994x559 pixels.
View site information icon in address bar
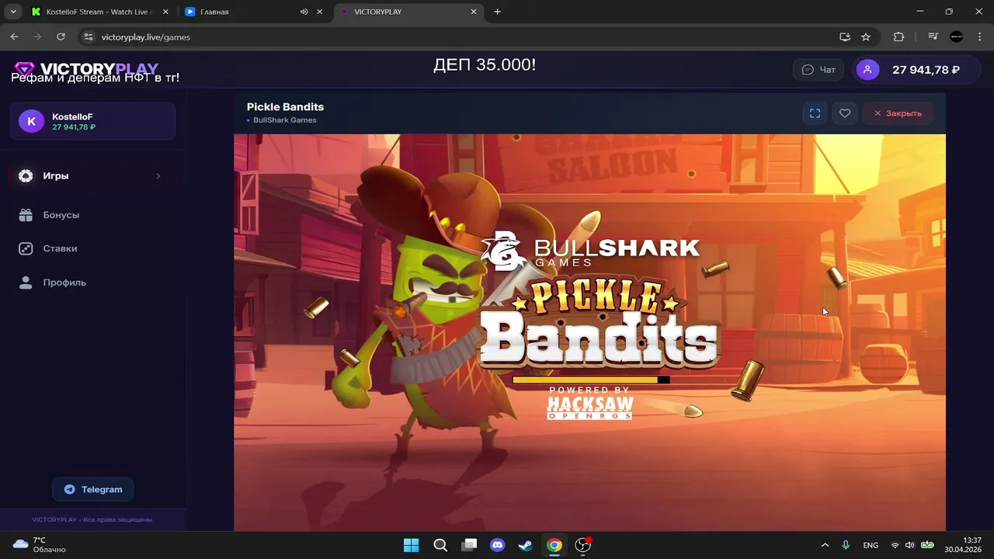(x=89, y=36)
